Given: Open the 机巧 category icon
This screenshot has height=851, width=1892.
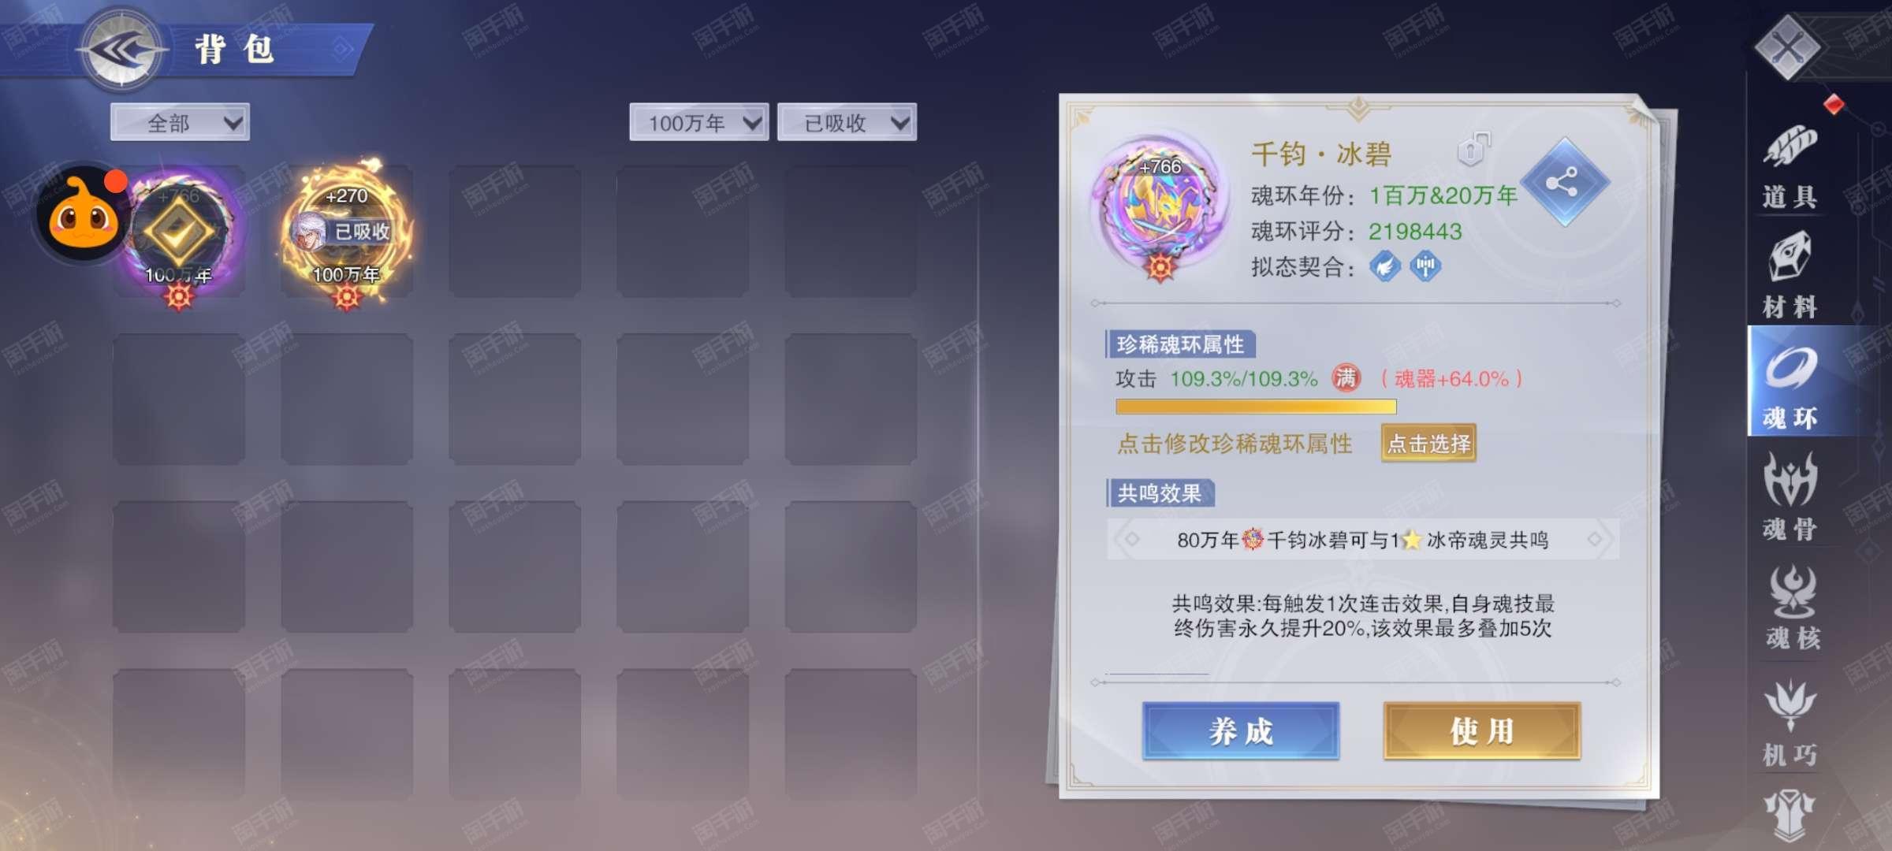Looking at the screenshot, I should pos(1790,722).
